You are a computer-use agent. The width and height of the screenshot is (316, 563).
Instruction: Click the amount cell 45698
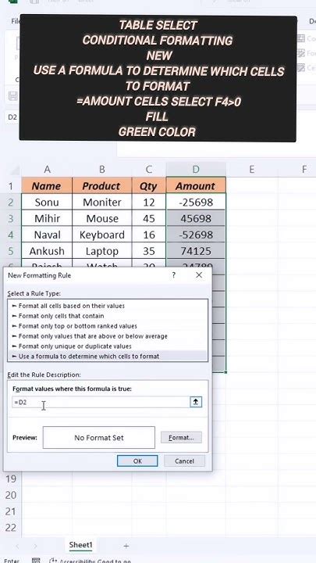[x=196, y=218]
